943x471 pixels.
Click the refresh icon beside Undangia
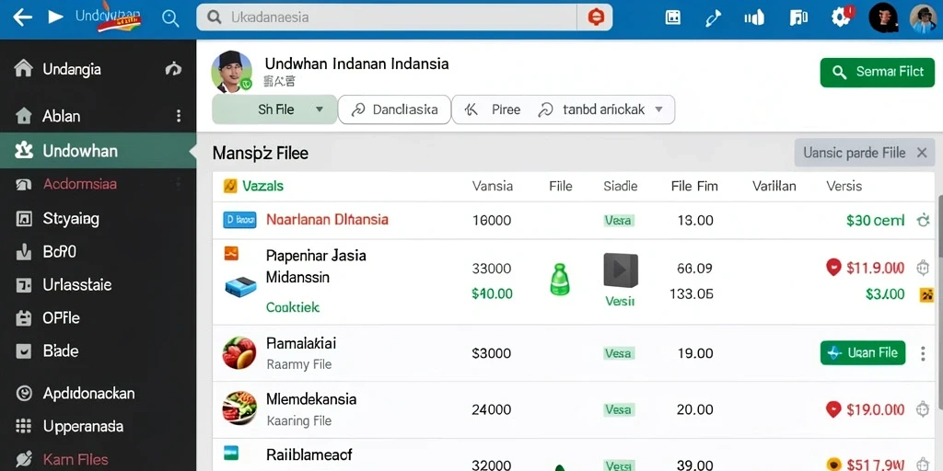click(173, 69)
